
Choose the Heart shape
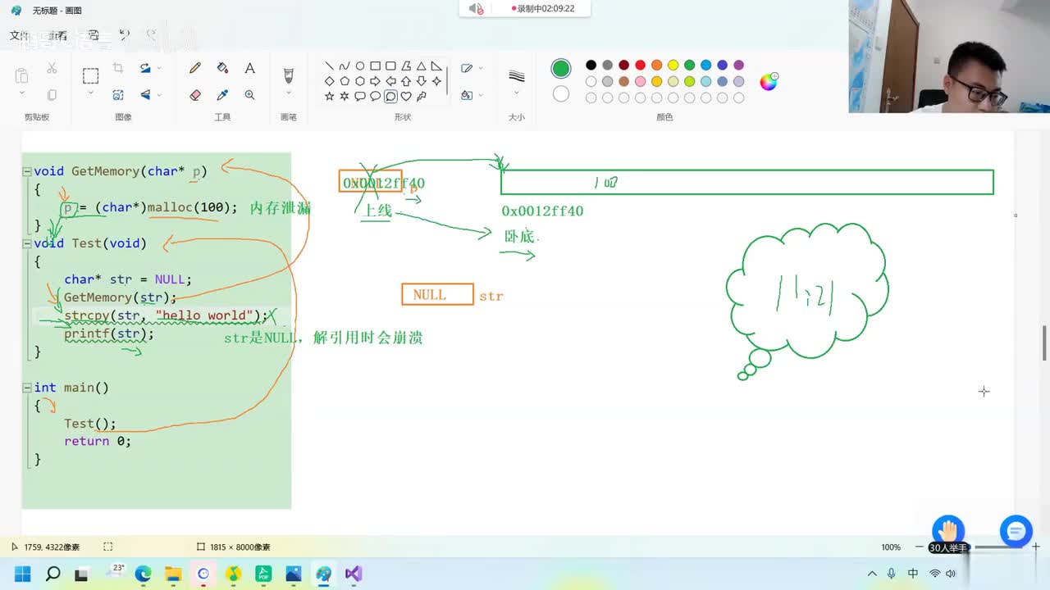[405, 96]
